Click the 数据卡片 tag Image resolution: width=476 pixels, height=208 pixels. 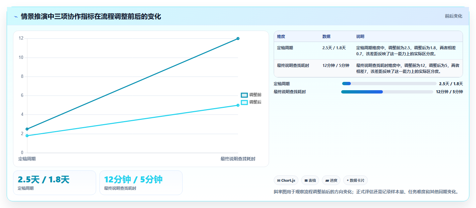[355, 180]
